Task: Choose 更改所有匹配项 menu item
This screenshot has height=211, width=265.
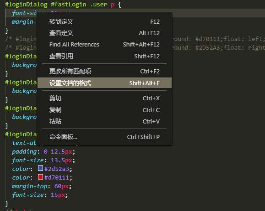Action: click(104, 71)
